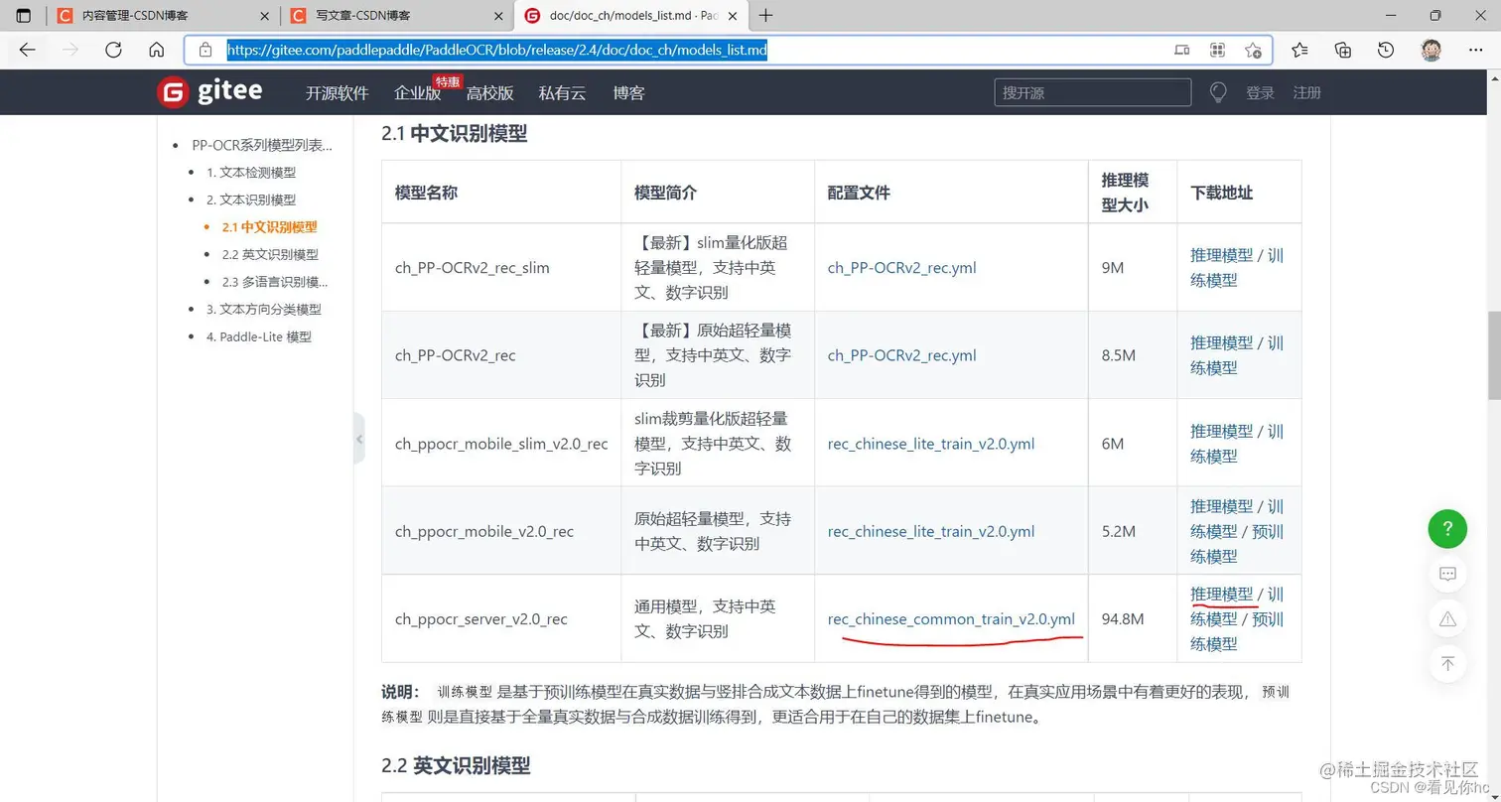Image resolution: width=1501 pixels, height=802 pixels.
Task: Add this page to favorites using the star-plus icon
Action: (1253, 50)
